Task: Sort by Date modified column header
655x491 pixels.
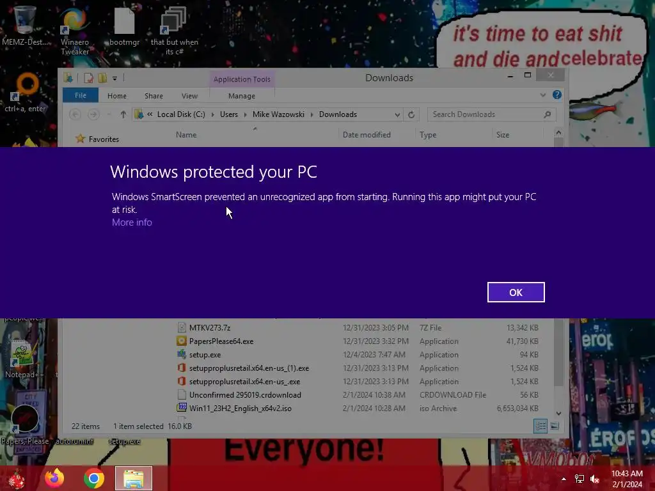Action: 367,135
